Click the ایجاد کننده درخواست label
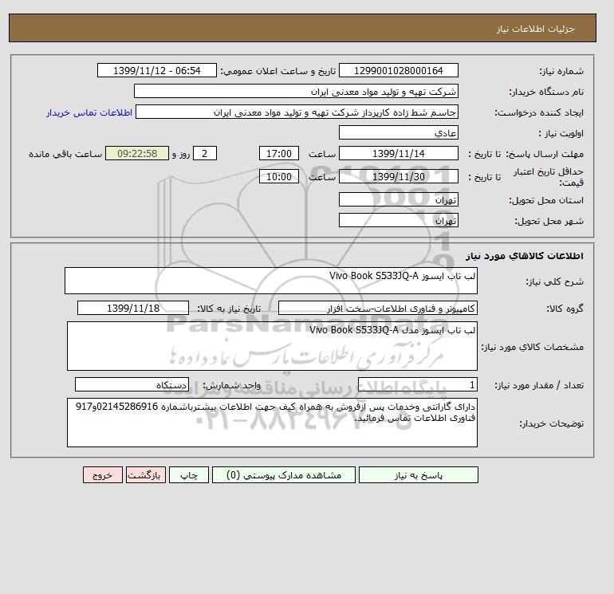Screen dimensions: 614x594 click(539, 112)
